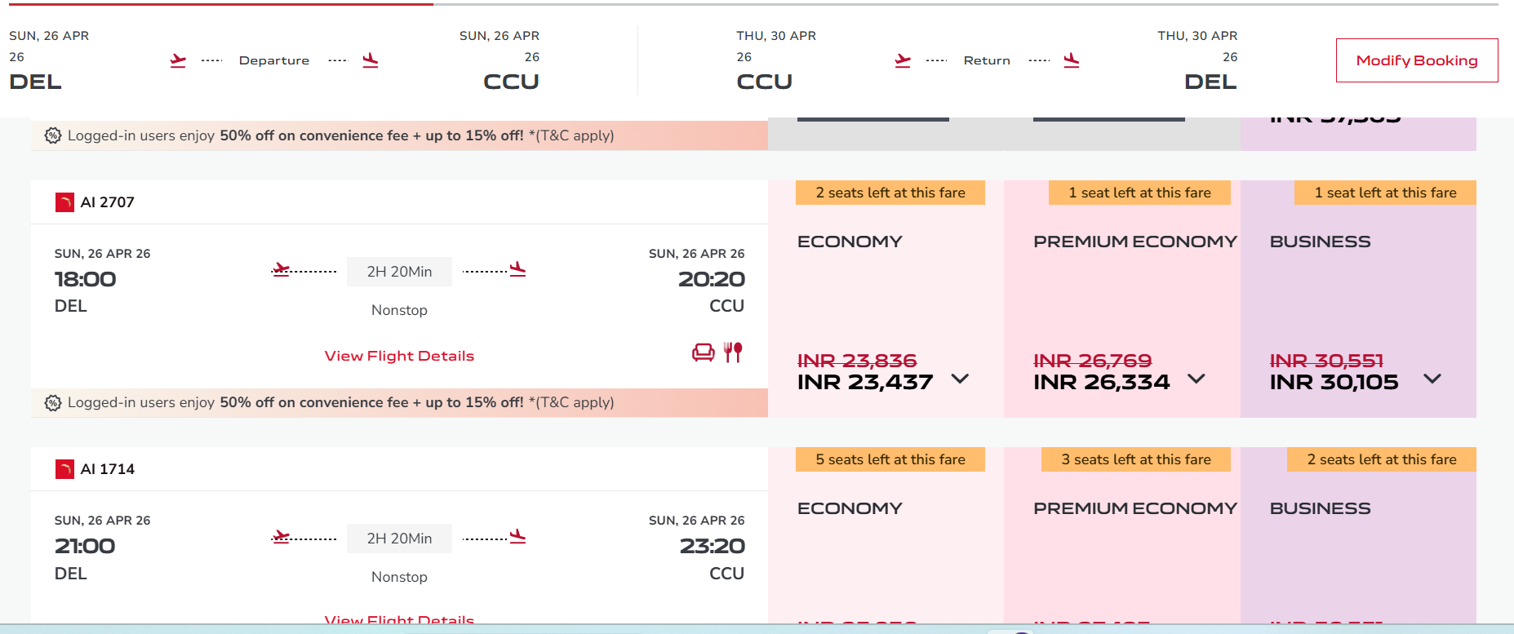Click the Modify Booking button
This screenshot has width=1514, height=634.
point(1416,60)
